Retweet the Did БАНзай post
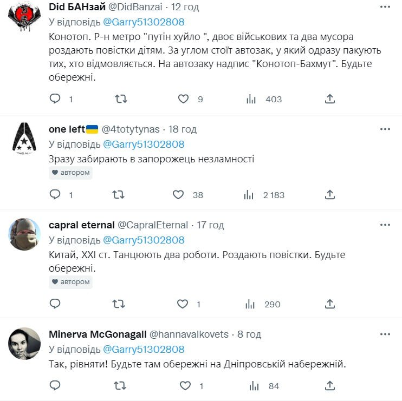This screenshot has height=401, width=402. (121, 99)
